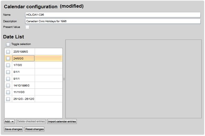Select the 25/12/0 - 26/12/0 date row

point(23,99)
